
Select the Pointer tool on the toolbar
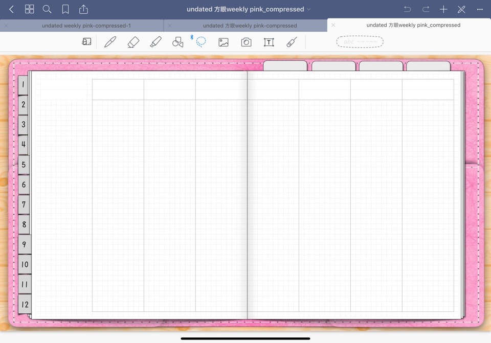[x=291, y=41]
